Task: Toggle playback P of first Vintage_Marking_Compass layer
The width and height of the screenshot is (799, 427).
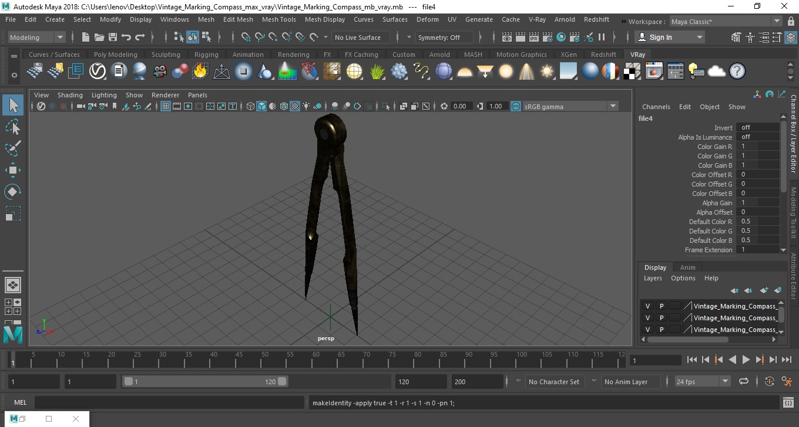Action: [661, 306]
